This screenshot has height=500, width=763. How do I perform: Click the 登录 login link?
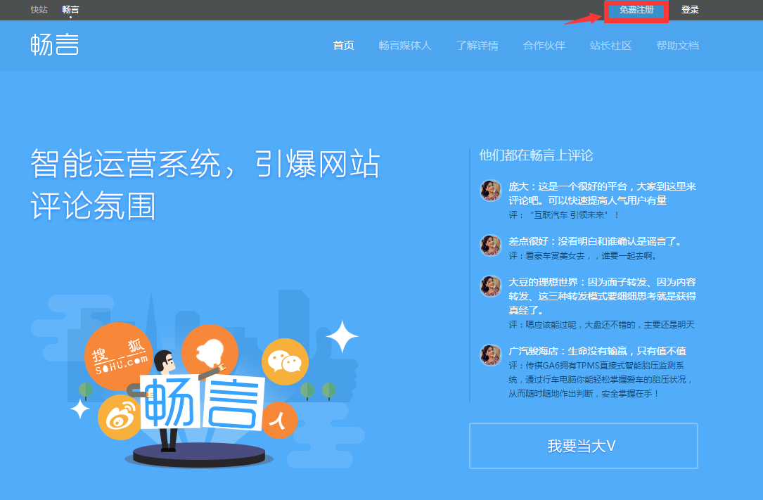[x=690, y=10]
